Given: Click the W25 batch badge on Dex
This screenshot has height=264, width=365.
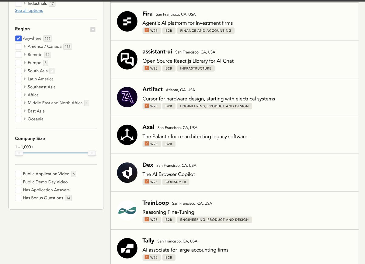Looking at the screenshot, I should tap(151, 182).
